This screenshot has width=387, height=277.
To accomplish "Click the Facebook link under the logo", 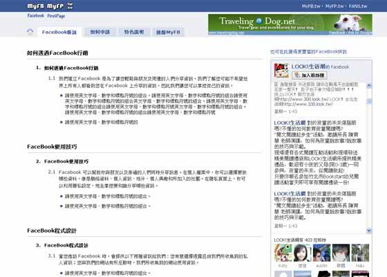I will pyautogui.click(x=35, y=16).
